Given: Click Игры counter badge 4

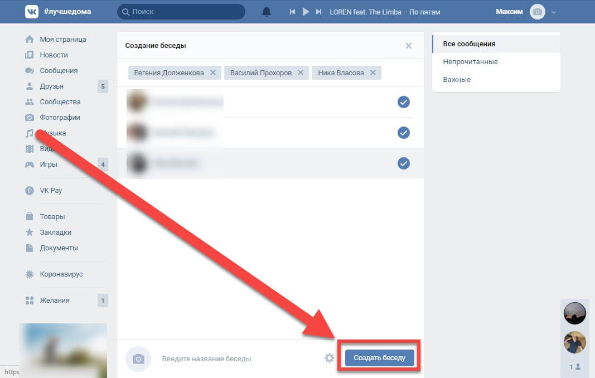Looking at the screenshot, I should pos(103,164).
